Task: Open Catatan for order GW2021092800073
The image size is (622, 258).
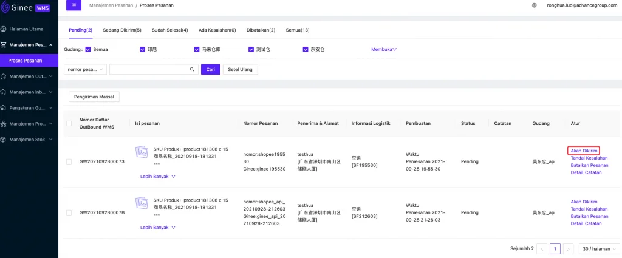Action: point(593,172)
